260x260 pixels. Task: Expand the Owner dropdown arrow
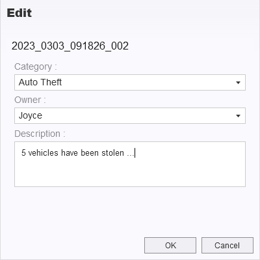238,116
